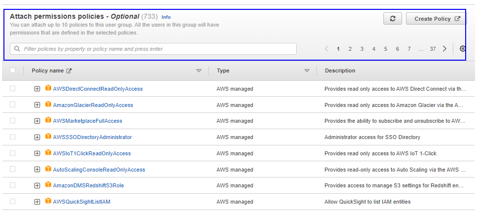The width and height of the screenshot is (477, 211).
Task: Click the Description column header
Action: 340,70
